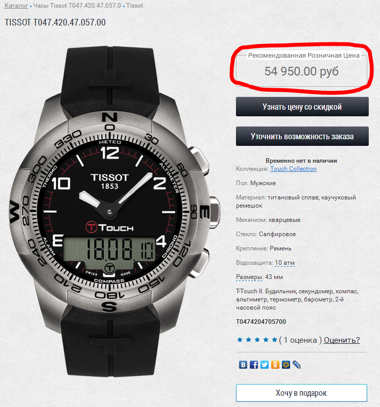Open the Touch Collection link
The width and height of the screenshot is (380, 407).
pos(293,169)
